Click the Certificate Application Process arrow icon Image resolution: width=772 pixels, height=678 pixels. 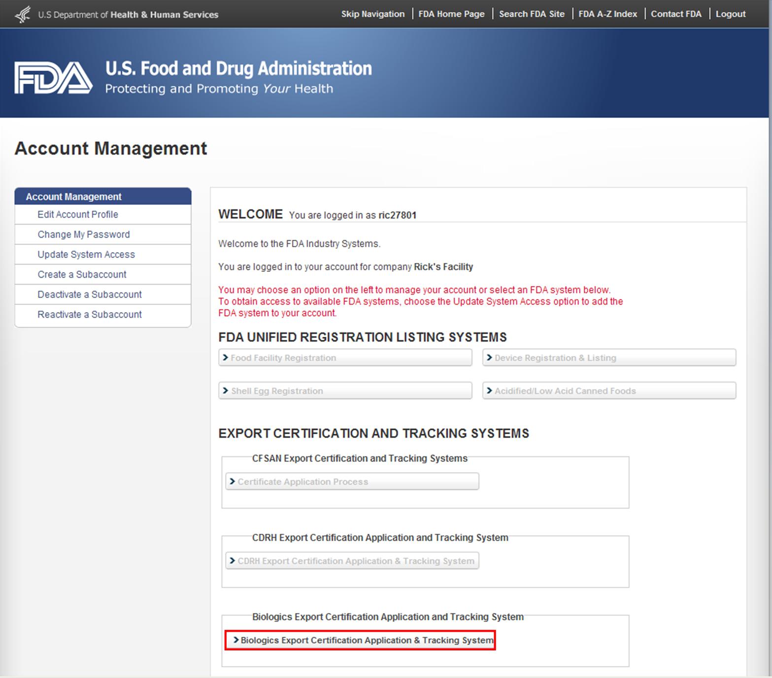click(232, 481)
